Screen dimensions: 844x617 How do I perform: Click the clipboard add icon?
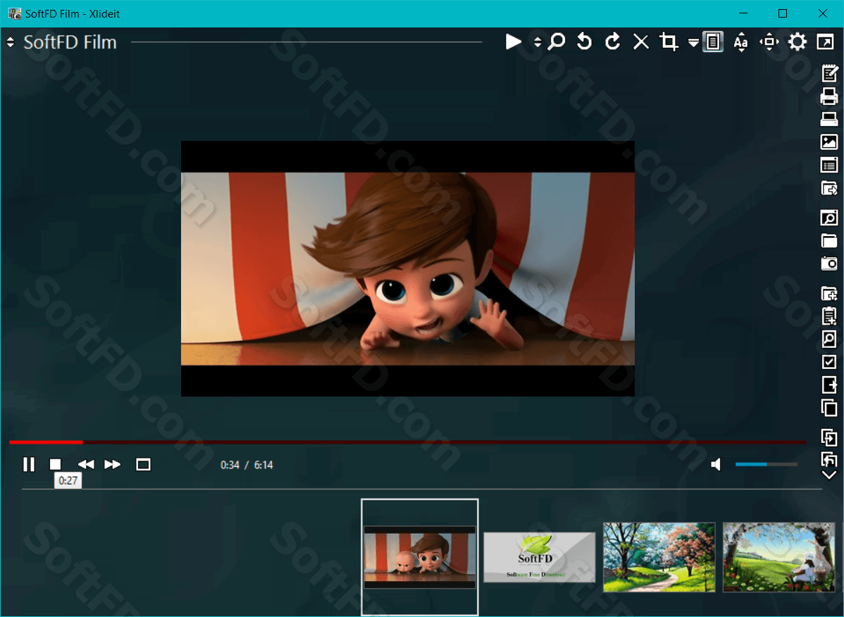click(x=829, y=316)
